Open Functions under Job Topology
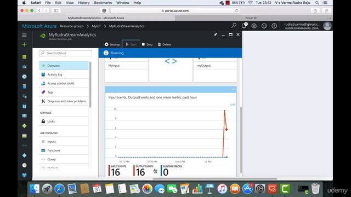Screen dimensions: 351x197 [x=64, y=150]
